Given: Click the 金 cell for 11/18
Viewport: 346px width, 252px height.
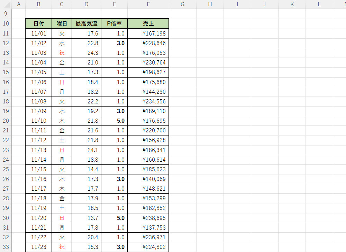Looking at the screenshot, I should [62, 198].
